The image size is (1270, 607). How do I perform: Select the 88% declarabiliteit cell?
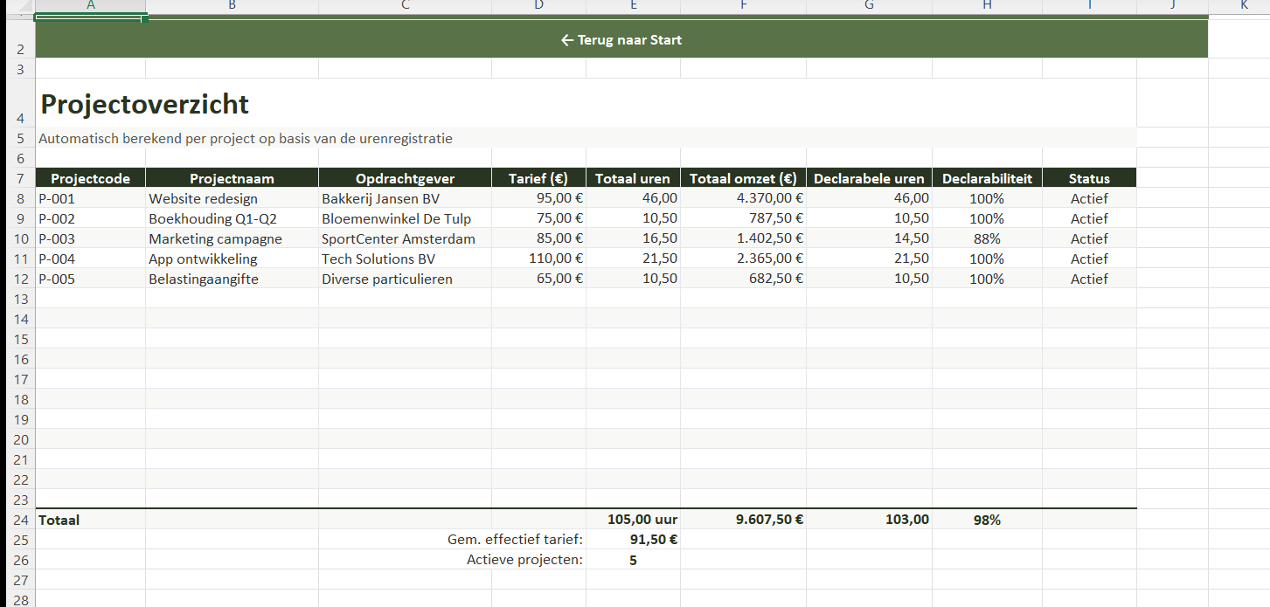pos(986,239)
